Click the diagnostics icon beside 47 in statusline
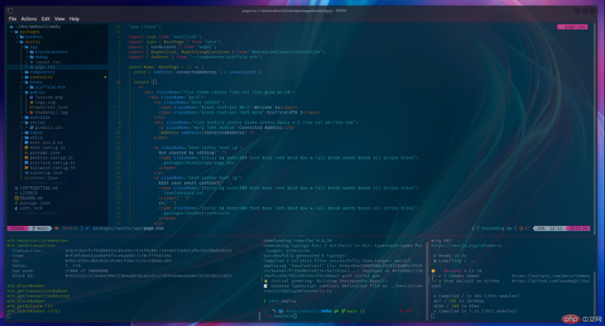The height and width of the screenshot is (326, 605). click(521, 229)
